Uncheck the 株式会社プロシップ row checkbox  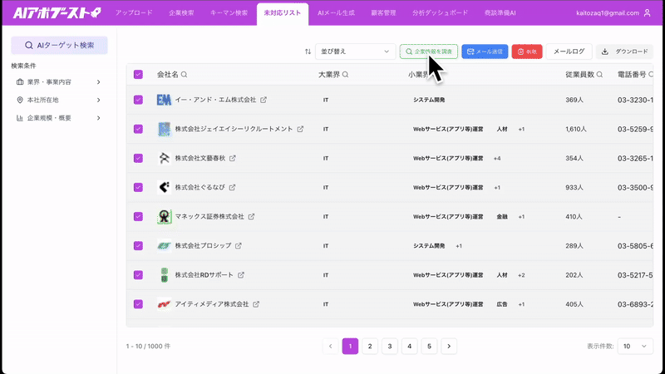tap(138, 246)
